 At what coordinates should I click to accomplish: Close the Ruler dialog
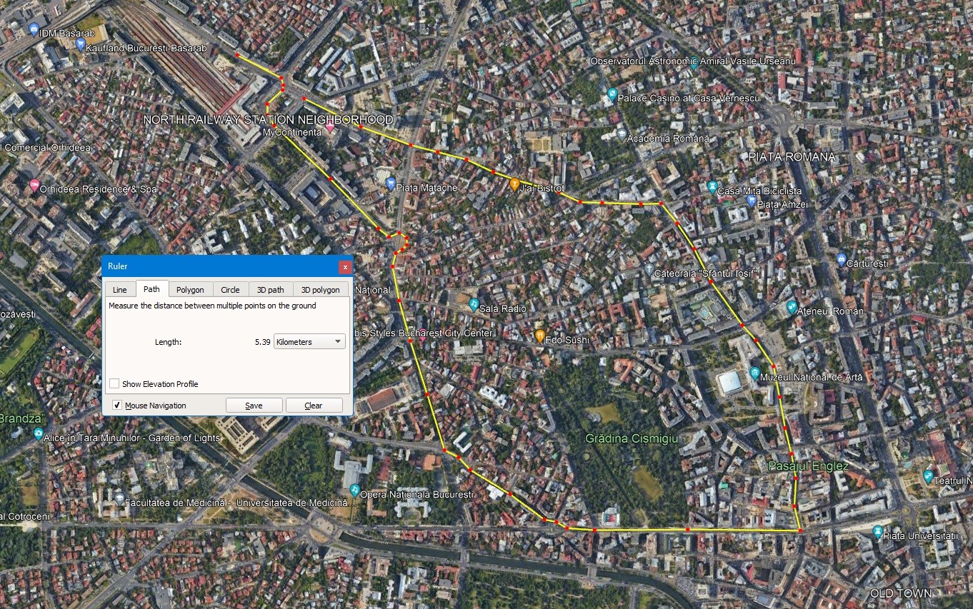point(345,266)
